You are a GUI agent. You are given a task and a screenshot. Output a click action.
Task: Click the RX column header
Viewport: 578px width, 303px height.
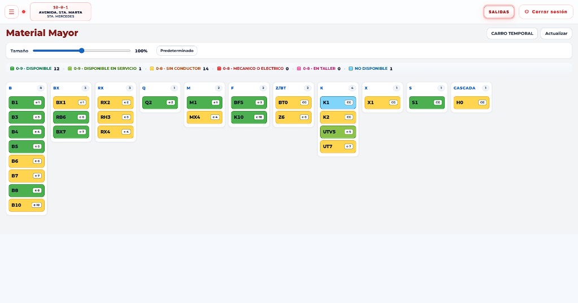coord(100,88)
